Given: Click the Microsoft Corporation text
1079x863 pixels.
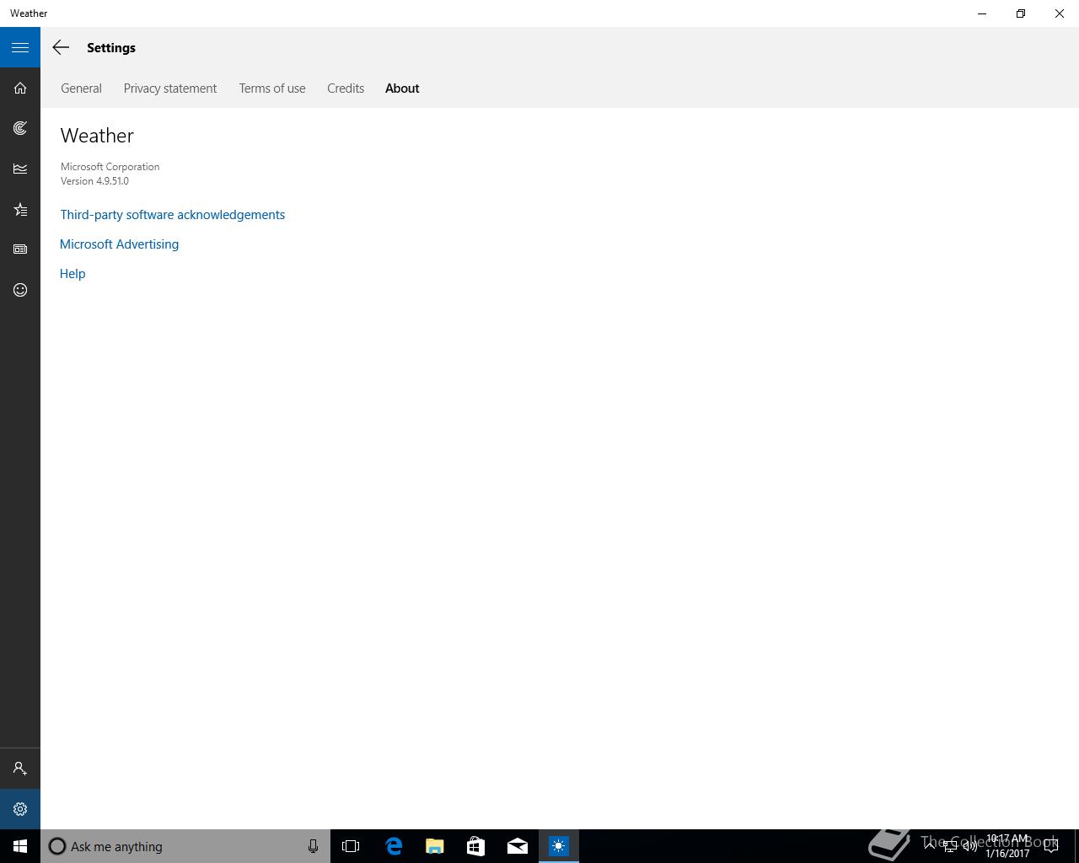Looking at the screenshot, I should 110,167.
